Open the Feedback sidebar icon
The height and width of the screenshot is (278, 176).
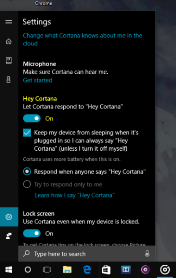9,236
